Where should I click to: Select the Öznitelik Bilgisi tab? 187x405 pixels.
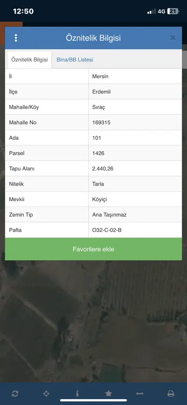pyautogui.click(x=29, y=60)
